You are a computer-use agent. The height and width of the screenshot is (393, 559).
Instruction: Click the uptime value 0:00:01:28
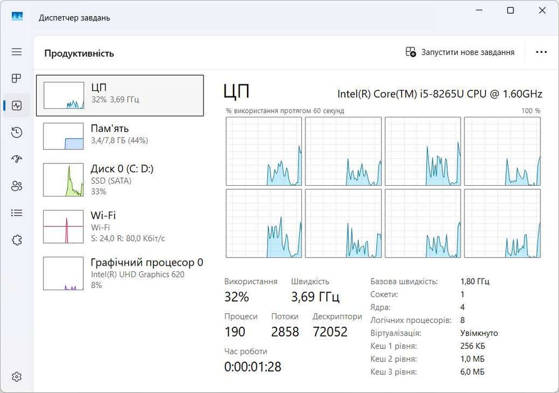tap(253, 367)
